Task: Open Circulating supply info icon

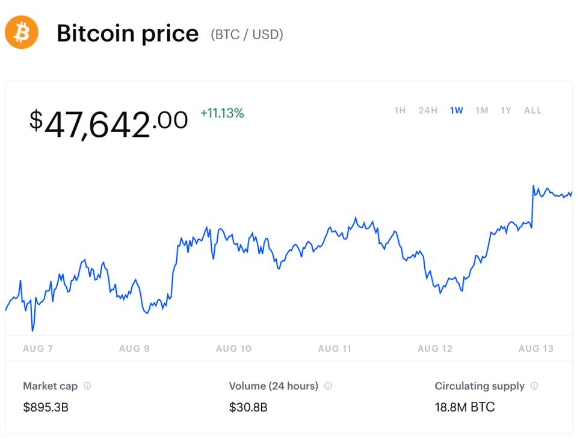Action: click(x=534, y=386)
